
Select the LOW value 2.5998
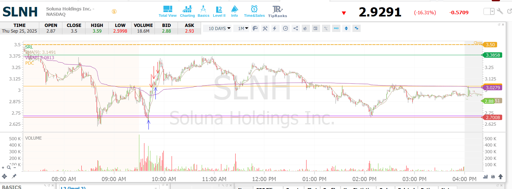coord(120,31)
